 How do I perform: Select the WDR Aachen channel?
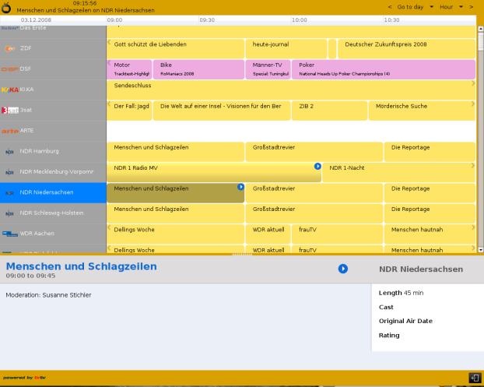point(53,234)
